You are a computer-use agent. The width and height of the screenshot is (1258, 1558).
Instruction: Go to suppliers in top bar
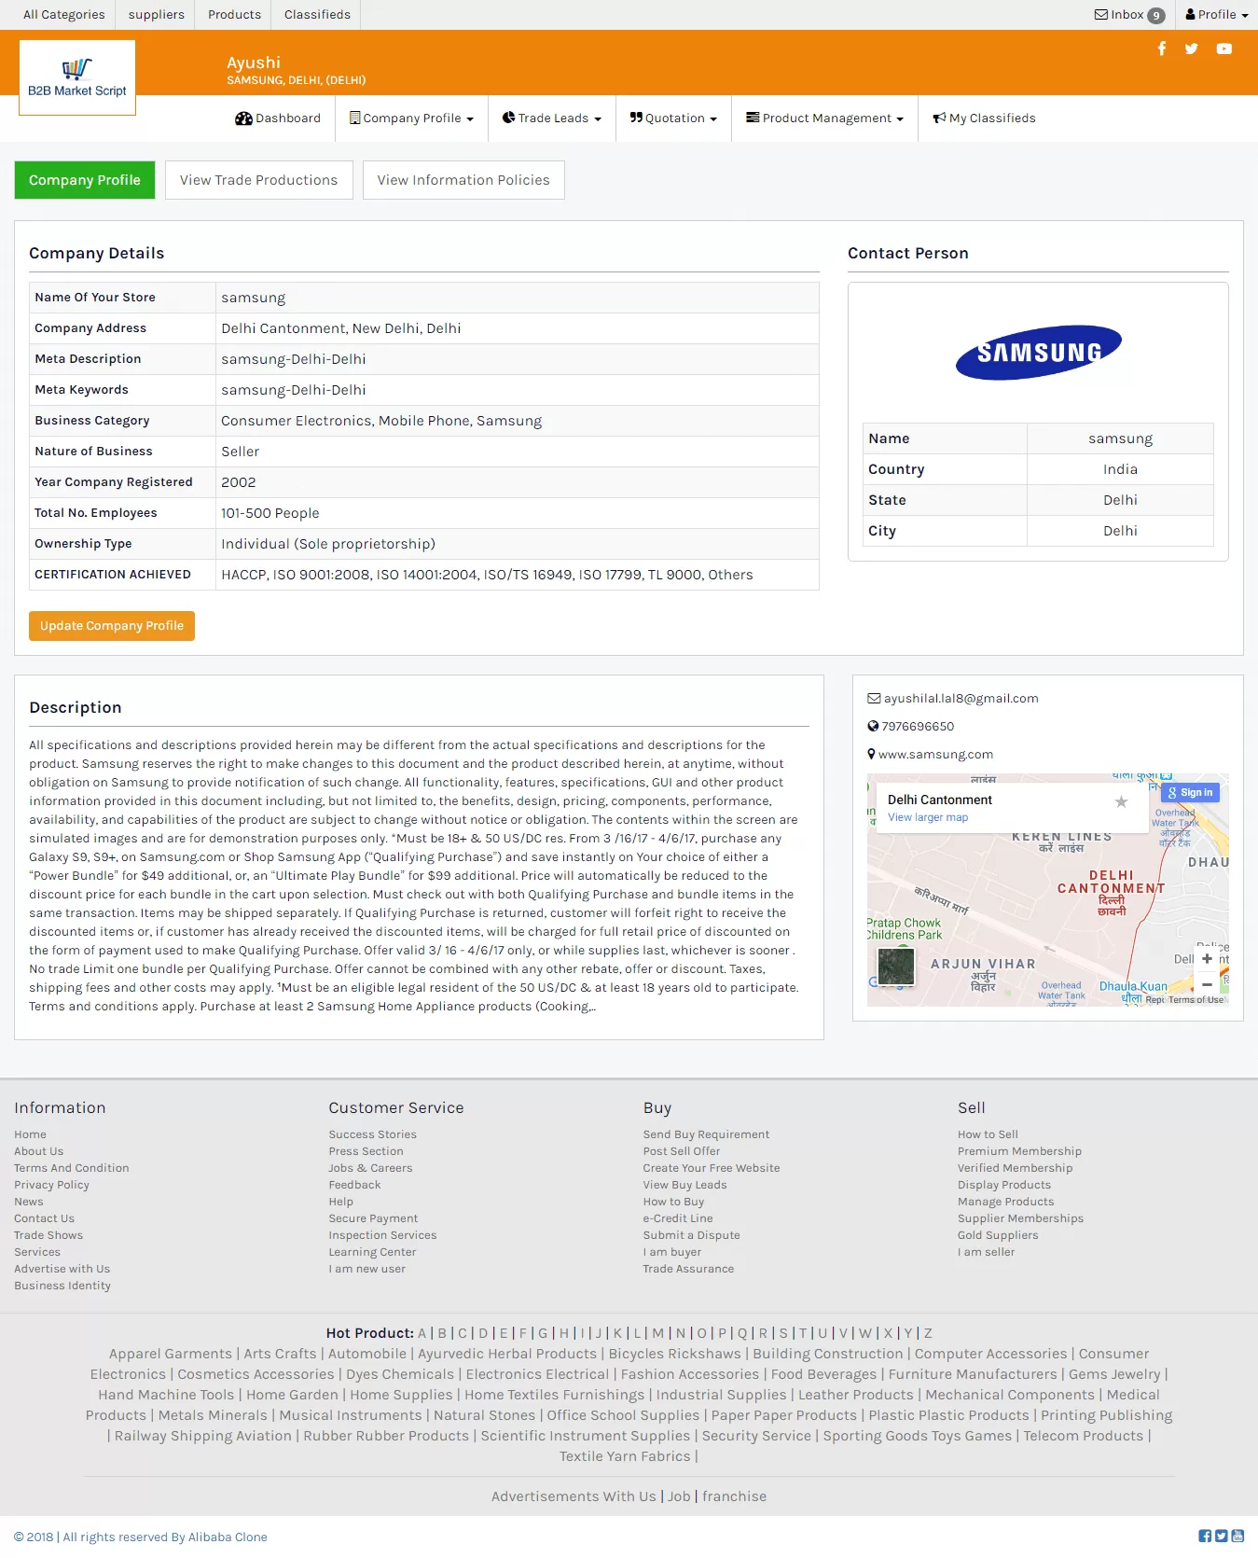tap(157, 14)
